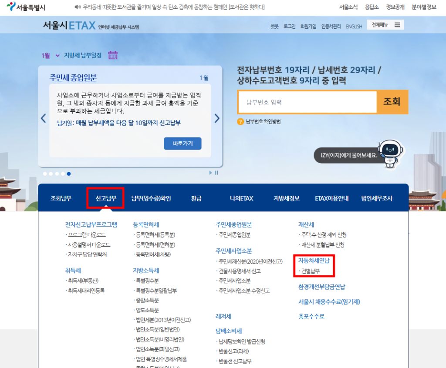Open the 나의ETAX menu tab
This screenshot has height=368, width=446.
[241, 198]
